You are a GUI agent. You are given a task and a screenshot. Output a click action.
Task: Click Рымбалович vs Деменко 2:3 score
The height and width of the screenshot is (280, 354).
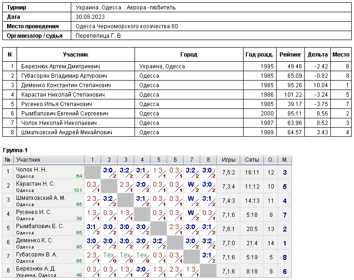[175, 229]
